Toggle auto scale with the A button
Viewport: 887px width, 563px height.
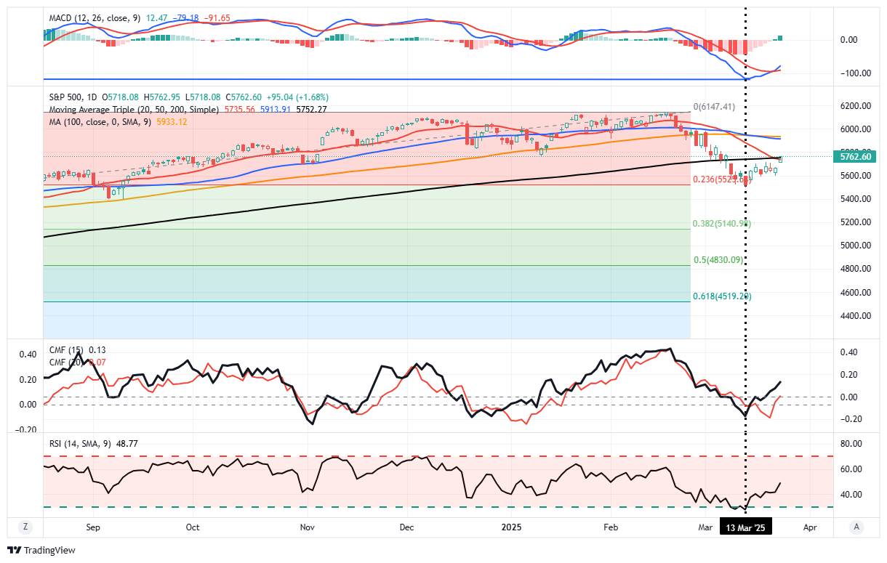(857, 527)
